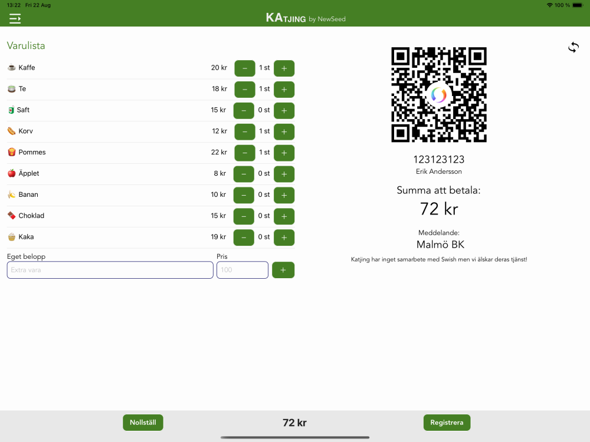Decrease Pommes quantity with minus button
The image size is (590, 442).
point(245,153)
